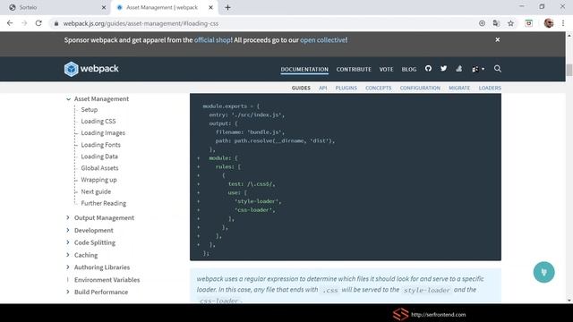Open the webpack GitHub icon link
Viewport: 573px width, 322px height.
click(x=428, y=69)
